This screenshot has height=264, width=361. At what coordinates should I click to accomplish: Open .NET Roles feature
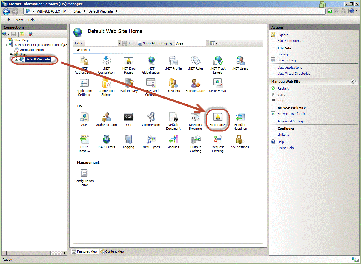[x=196, y=63]
